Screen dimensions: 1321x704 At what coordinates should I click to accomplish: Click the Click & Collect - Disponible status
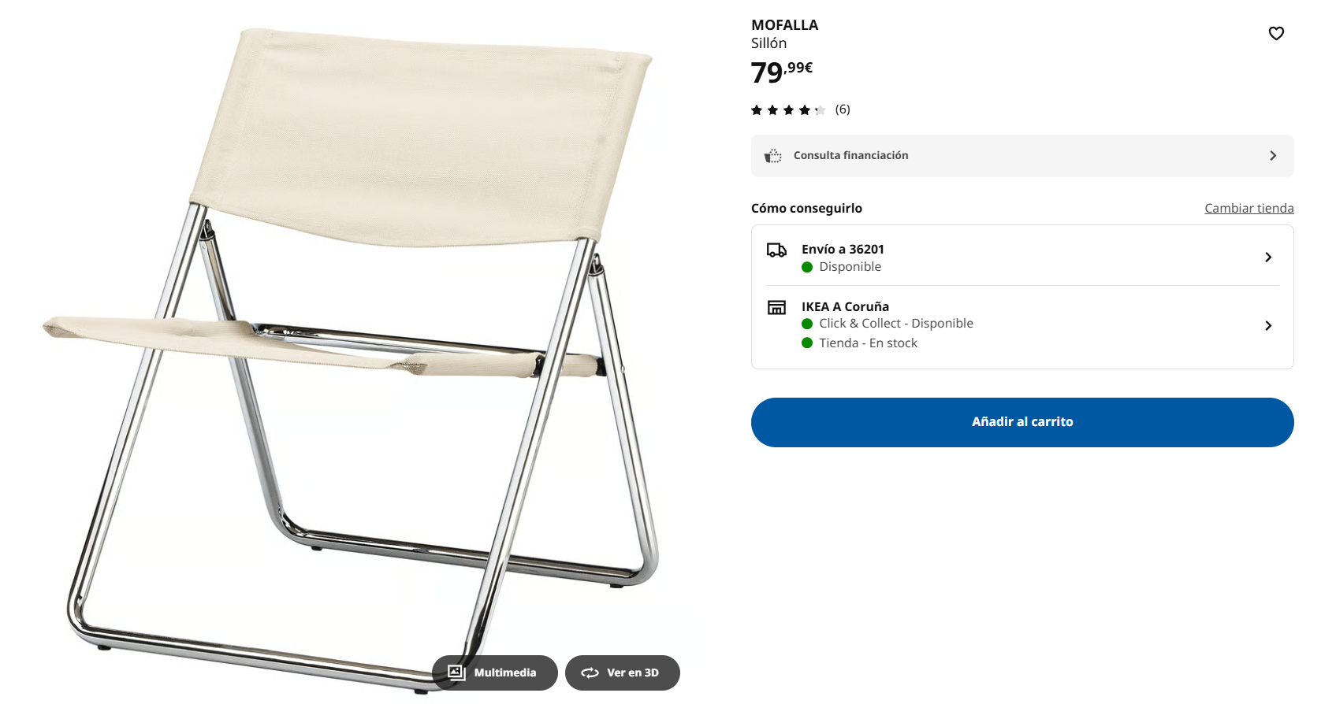(x=895, y=324)
